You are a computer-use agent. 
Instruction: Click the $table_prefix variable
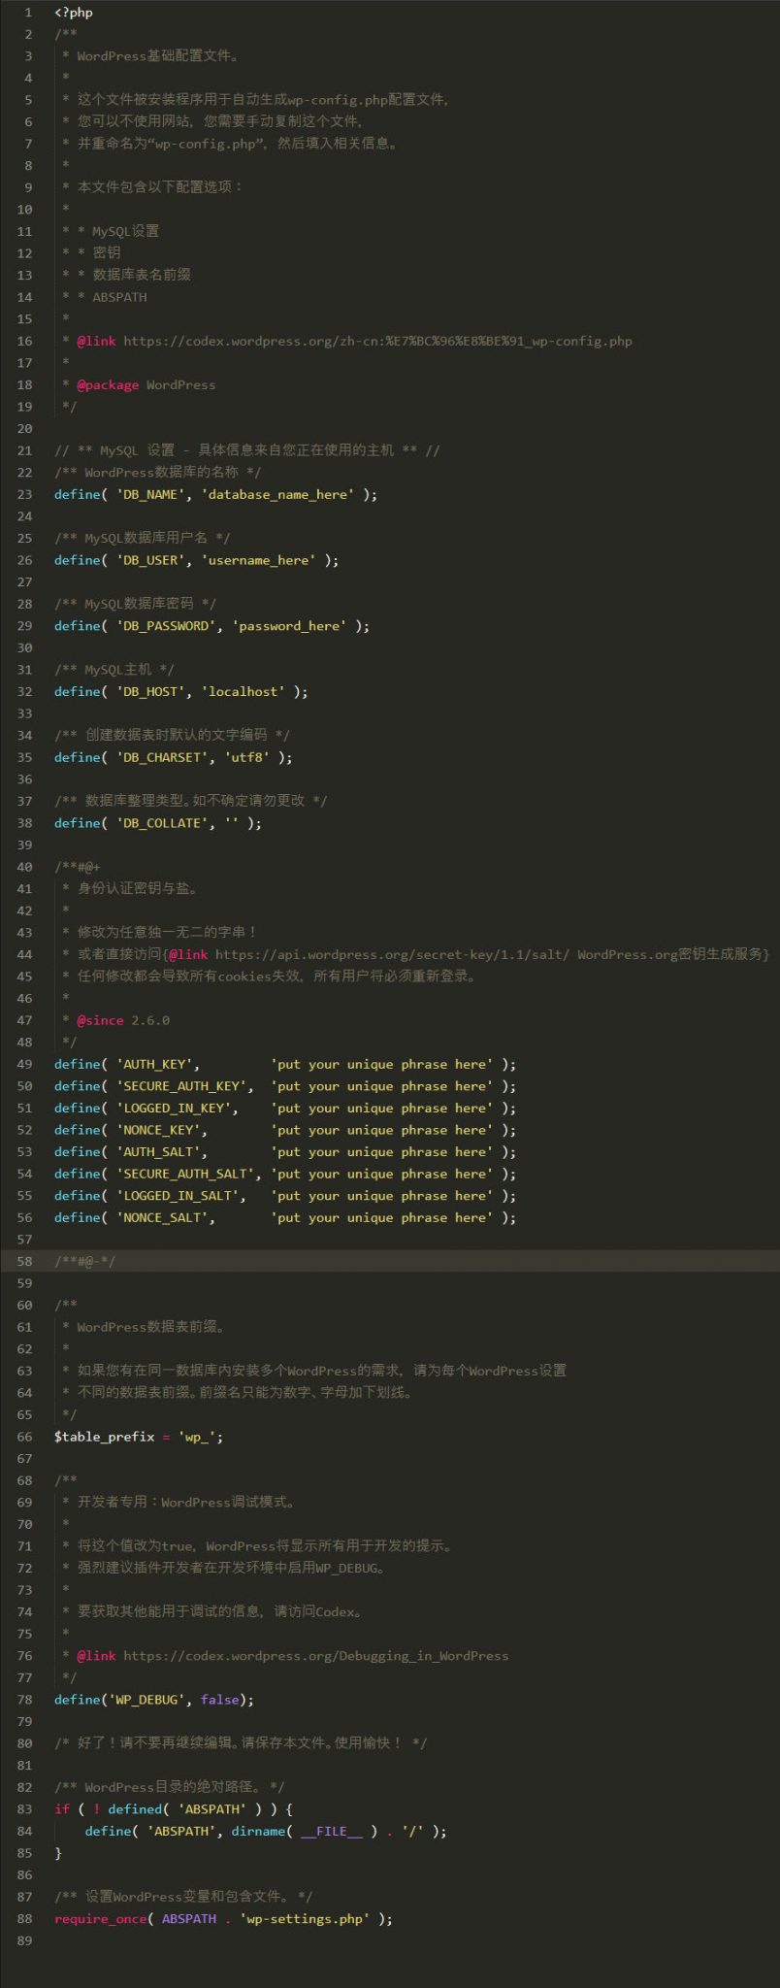click(104, 1436)
